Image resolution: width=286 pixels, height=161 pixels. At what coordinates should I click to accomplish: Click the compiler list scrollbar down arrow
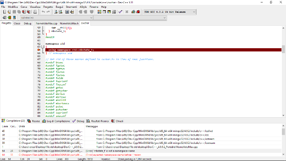(283, 154)
